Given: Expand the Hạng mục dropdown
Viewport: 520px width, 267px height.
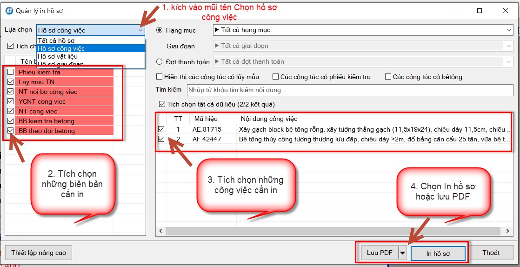Looking at the screenshot, I should [x=509, y=30].
